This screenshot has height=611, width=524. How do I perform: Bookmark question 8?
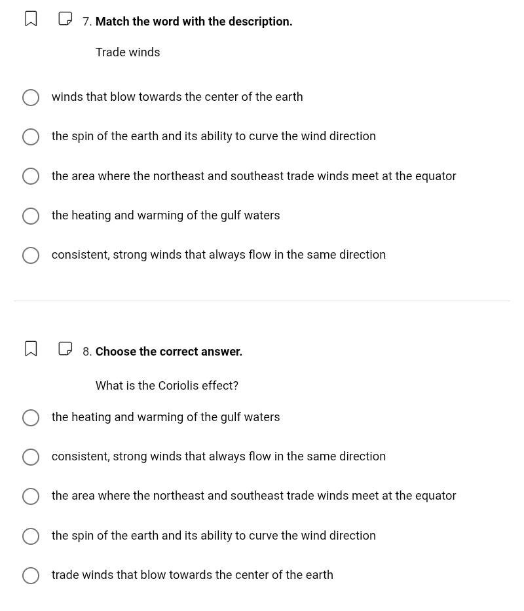(31, 349)
